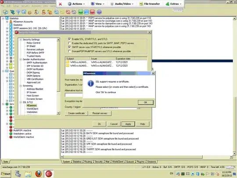This screenshot has height=178, width=237.
Task: Expand the MDaemon Accounts node
Action: tap(7, 22)
